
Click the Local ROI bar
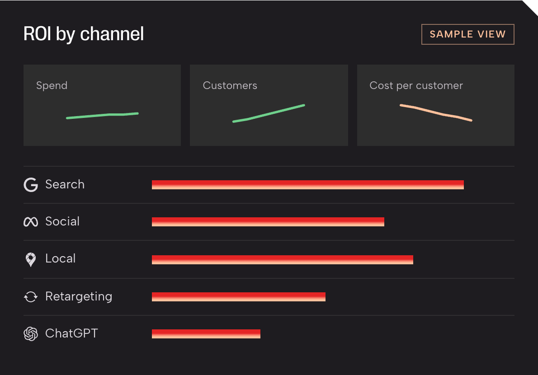pyautogui.click(x=283, y=260)
